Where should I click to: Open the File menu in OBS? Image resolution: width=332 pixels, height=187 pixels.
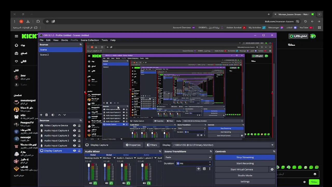(x=41, y=40)
